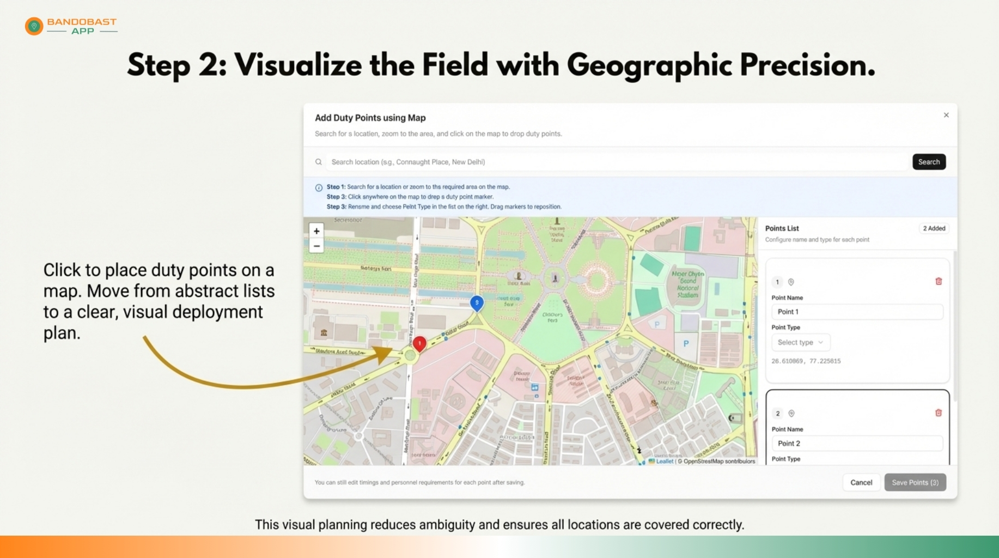999x558 pixels.
Task: Delete Point 1 using its trash icon
Action: point(939,282)
